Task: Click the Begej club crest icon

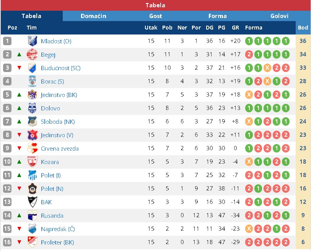Action: coord(32,54)
